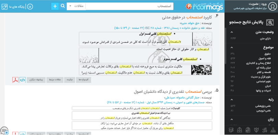Open the پایگاه های ما menu
Viewport: 278px width, 135px height.
pos(17,7)
